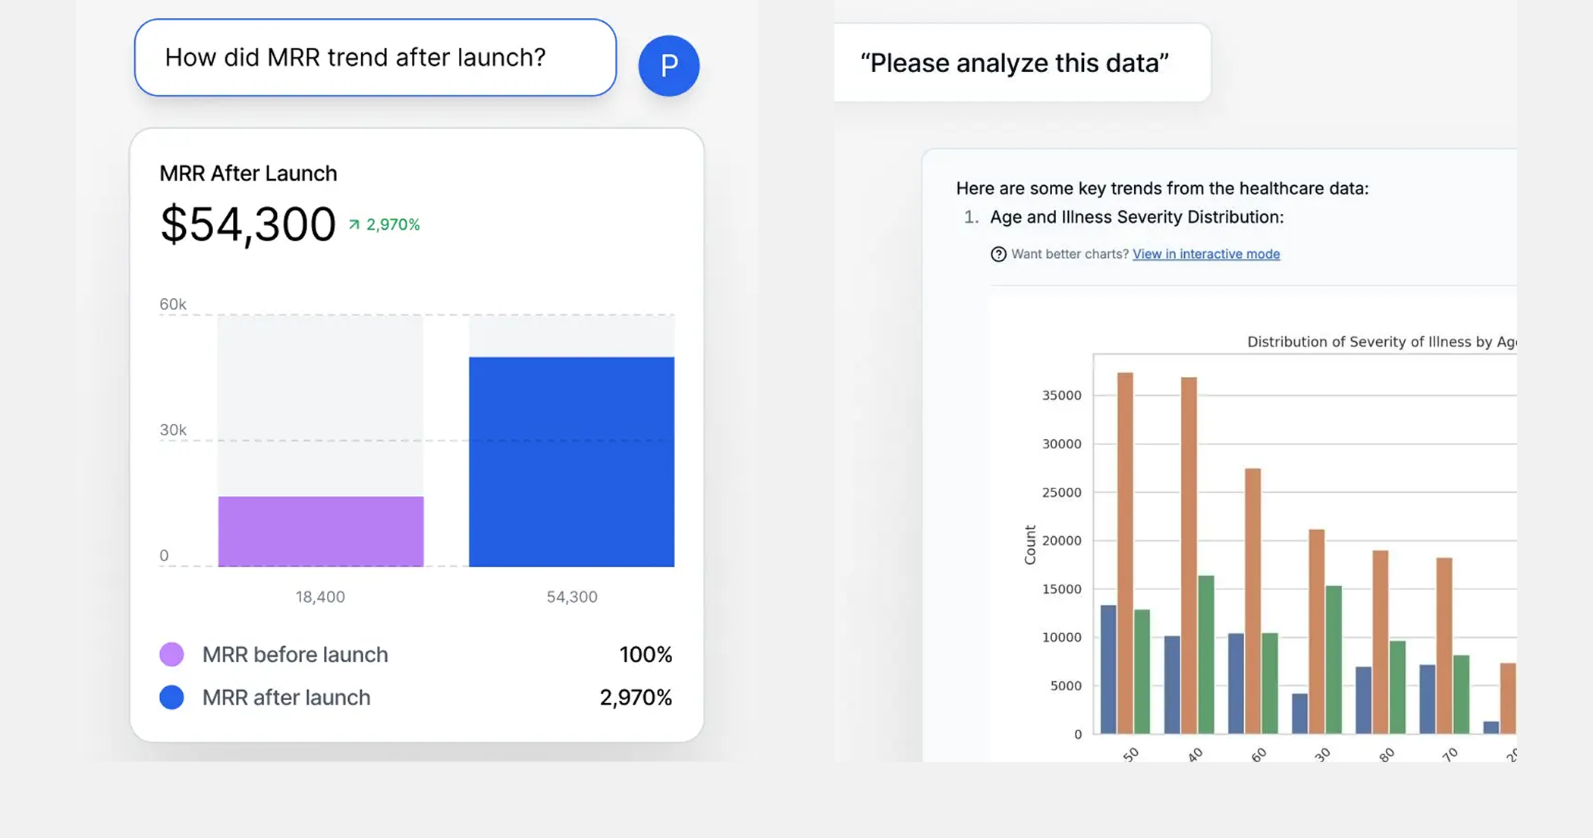Screen dimensions: 1593x838
Task: Click the blue bar for age 30
Action: click(1299, 714)
